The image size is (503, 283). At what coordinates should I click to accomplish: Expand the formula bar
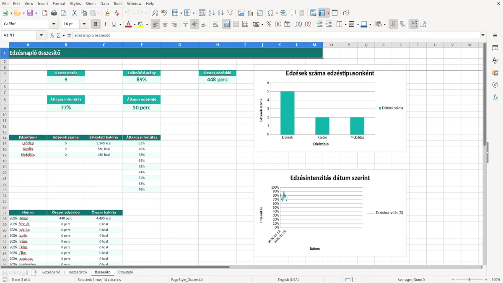click(x=483, y=35)
